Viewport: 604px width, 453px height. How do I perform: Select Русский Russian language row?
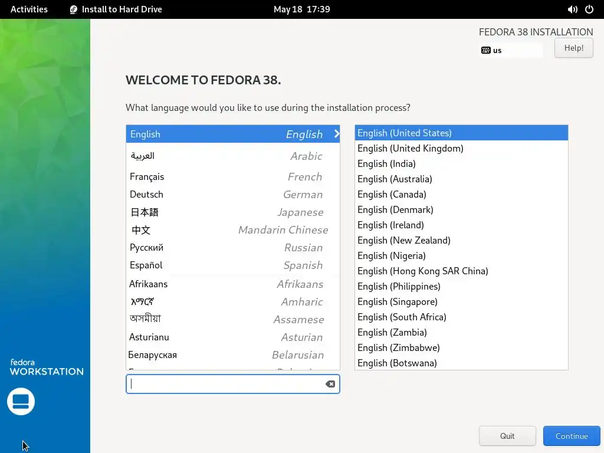(x=233, y=248)
